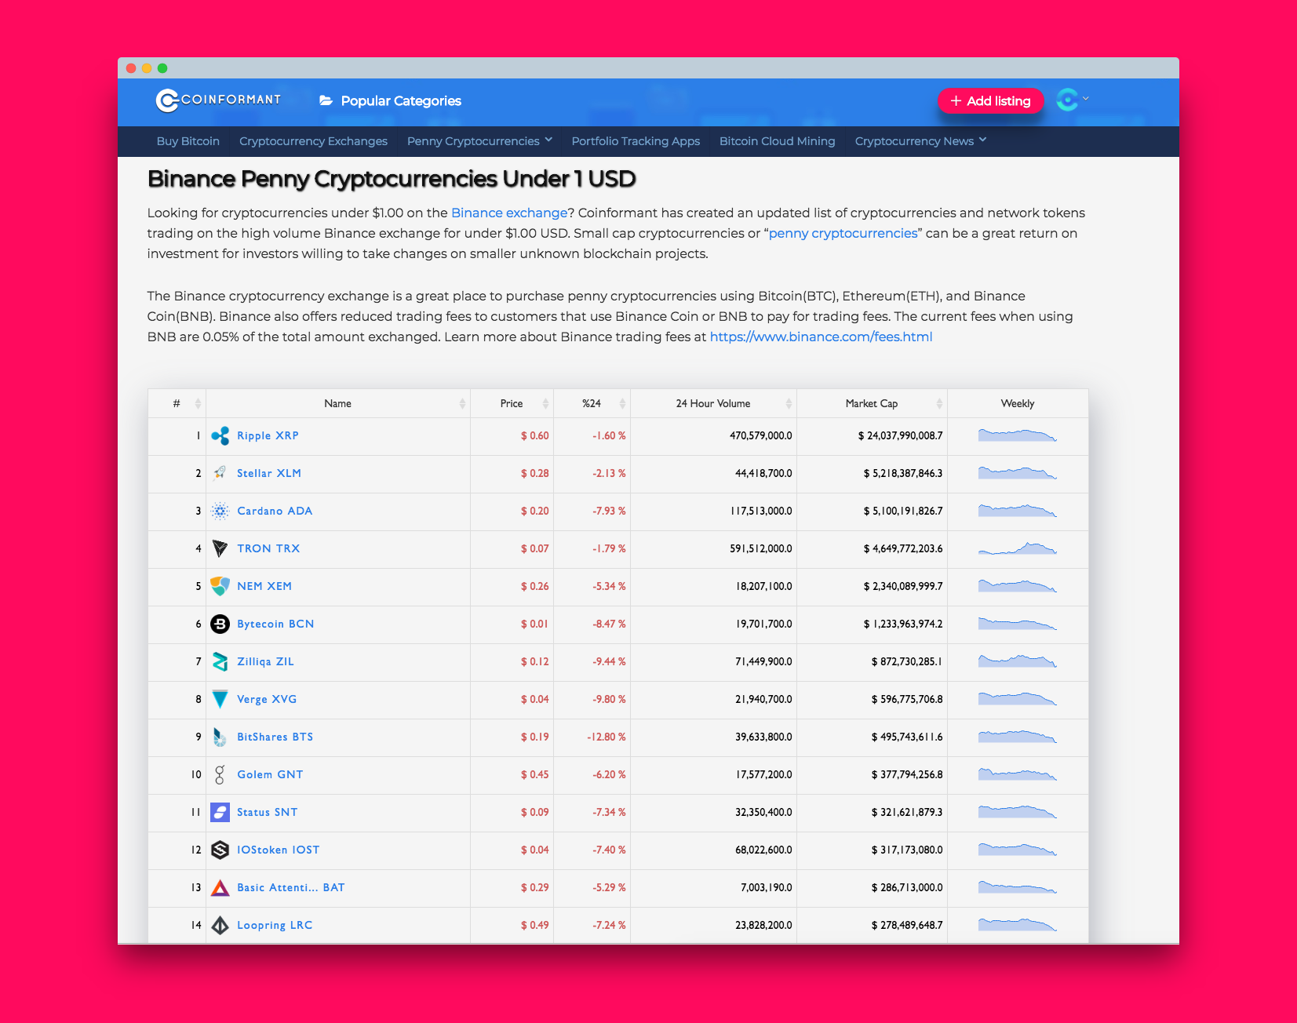This screenshot has width=1297, height=1023.
Task: Open the Stellar XLM link
Action: point(269,473)
